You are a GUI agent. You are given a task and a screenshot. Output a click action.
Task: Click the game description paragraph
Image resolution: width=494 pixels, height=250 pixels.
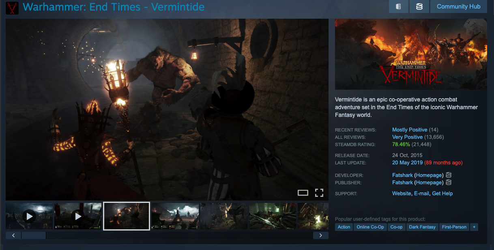[406, 107]
